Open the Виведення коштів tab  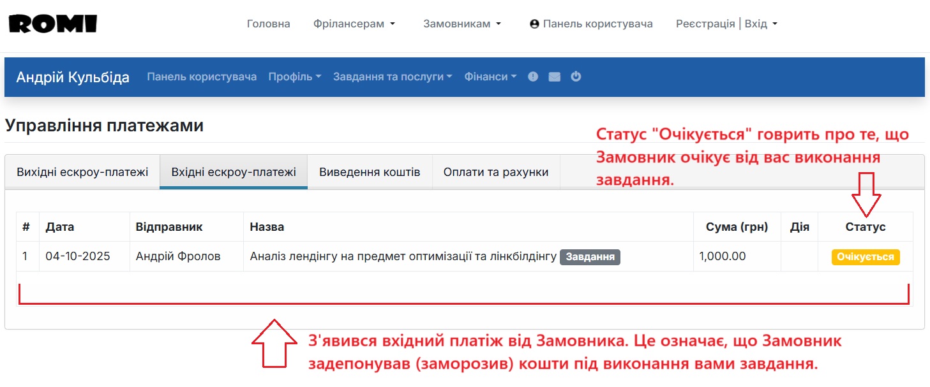pyautogui.click(x=369, y=171)
